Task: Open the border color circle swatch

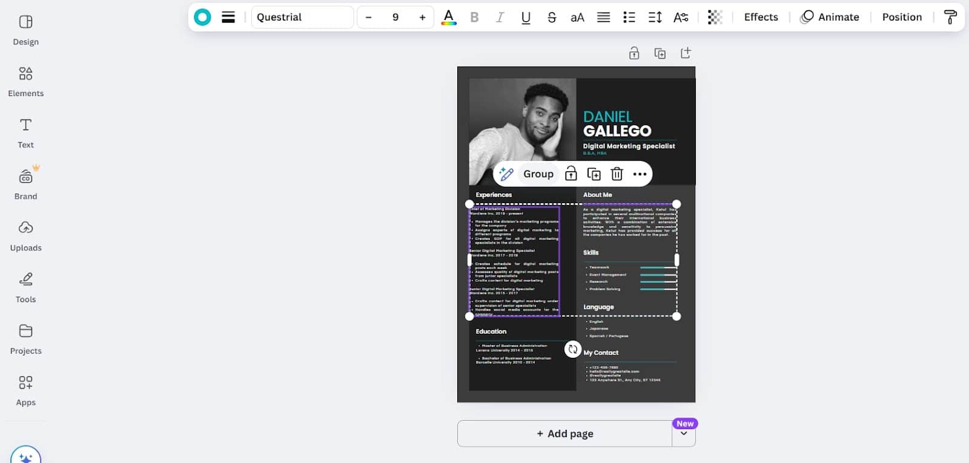Action: (x=202, y=17)
